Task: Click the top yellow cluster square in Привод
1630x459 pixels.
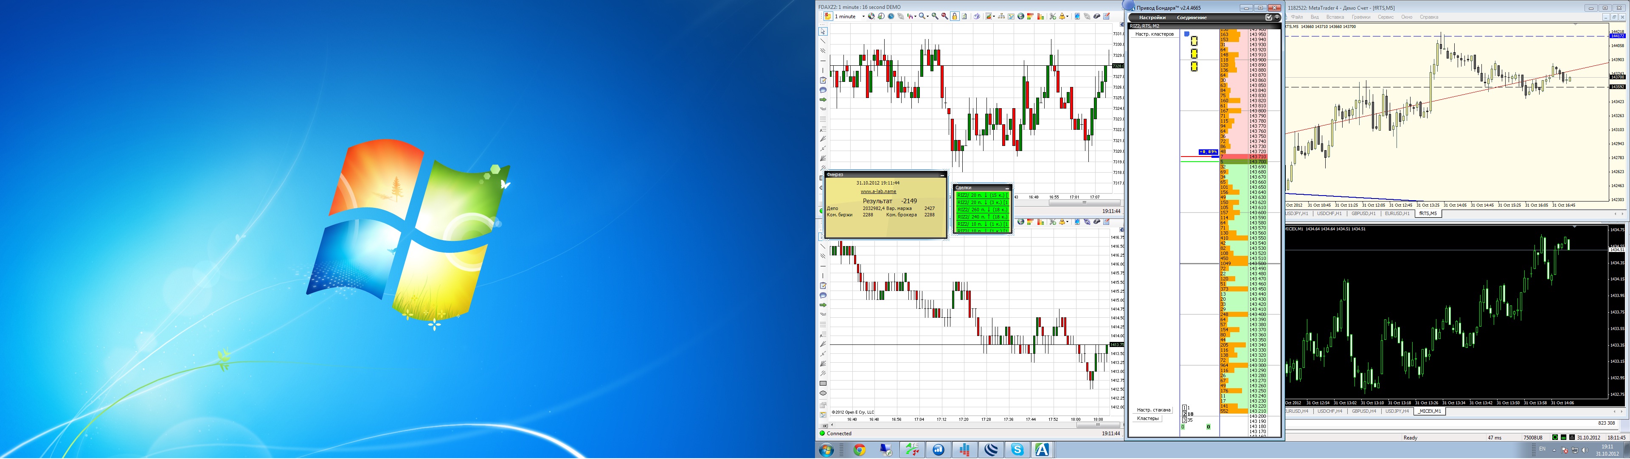Action: coord(1194,41)
